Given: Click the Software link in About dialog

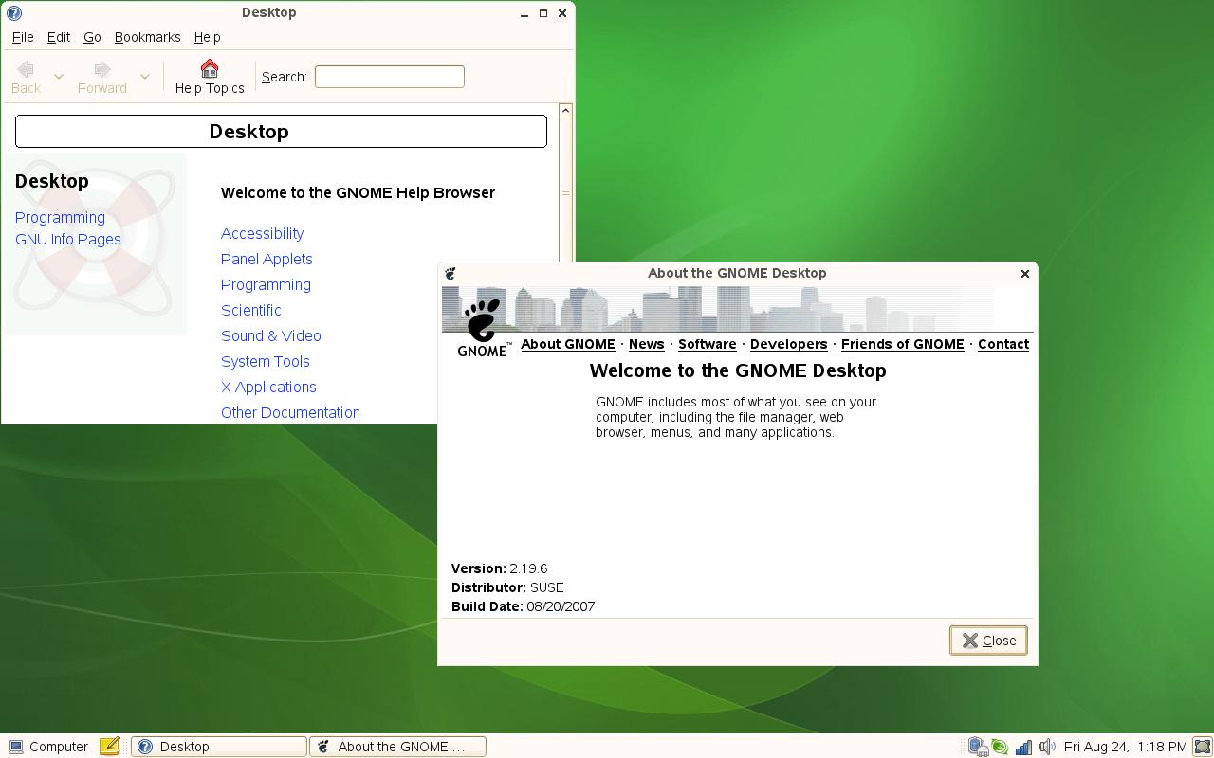Looking at the screenshot, I should [x=707, y=344].
